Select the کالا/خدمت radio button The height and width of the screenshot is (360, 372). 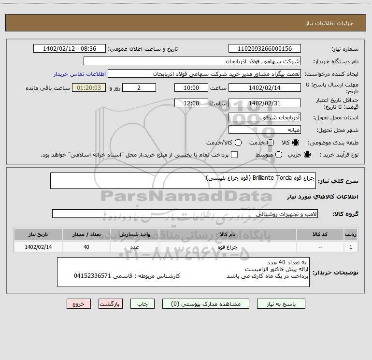coord(238,143)
